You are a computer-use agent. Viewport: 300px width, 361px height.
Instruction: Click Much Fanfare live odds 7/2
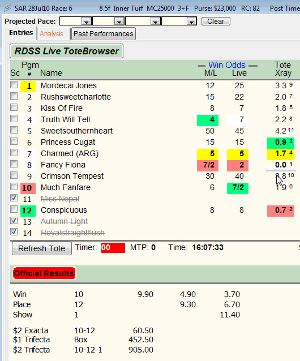click(x=238, y=188)
